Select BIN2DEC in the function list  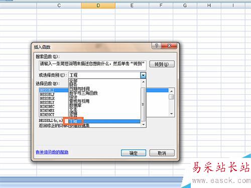[x=47, y=106]
